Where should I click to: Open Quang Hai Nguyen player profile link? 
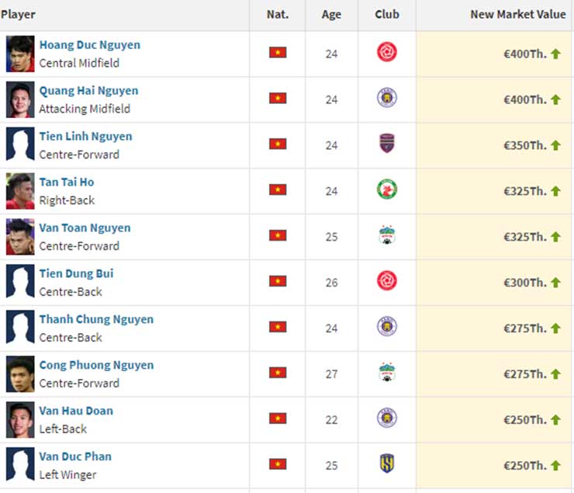coord(88,91)
